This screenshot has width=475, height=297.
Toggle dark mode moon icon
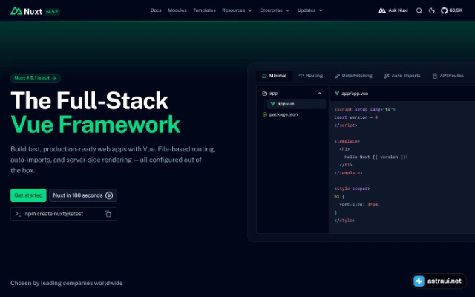(432, 11)
